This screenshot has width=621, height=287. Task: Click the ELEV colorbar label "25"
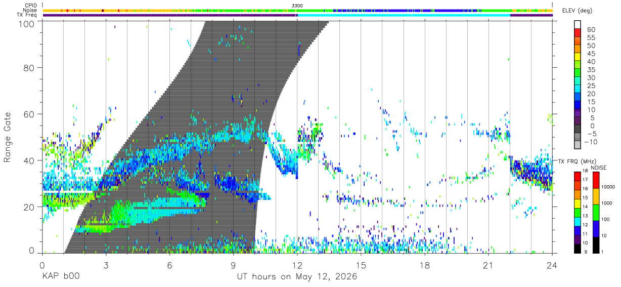click(x=591, y=86)
